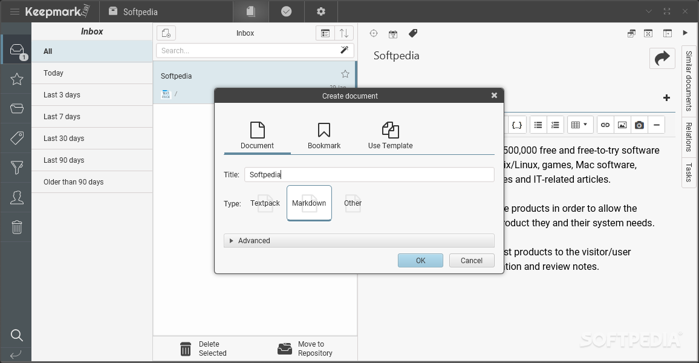Expand the Advanced section
The width and height of the screenshot is (699, 363).
[x=359, y=240]
